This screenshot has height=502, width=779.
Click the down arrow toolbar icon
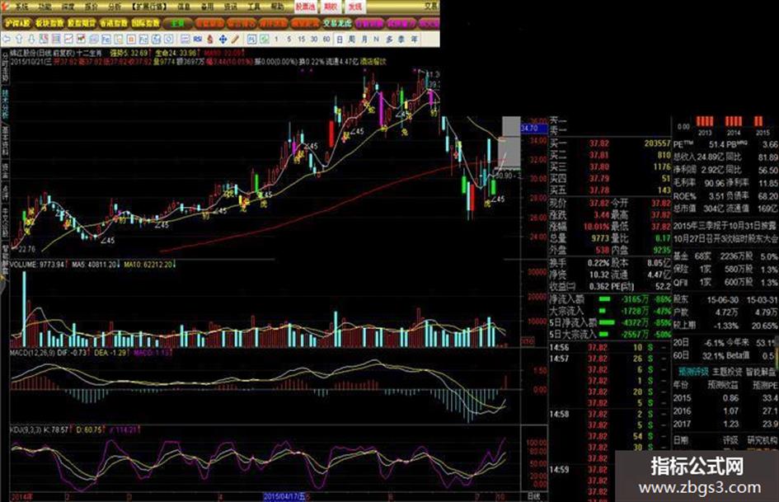(31, 39)
